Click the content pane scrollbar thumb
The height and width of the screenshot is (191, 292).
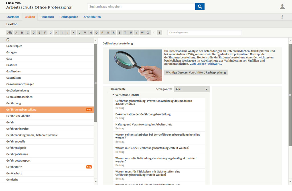pyautogui.click(x=290, y=95)
